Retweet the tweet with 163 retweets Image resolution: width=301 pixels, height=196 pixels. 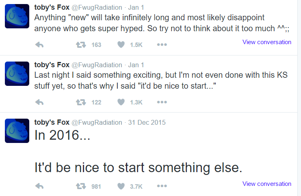tap(82, 45)
